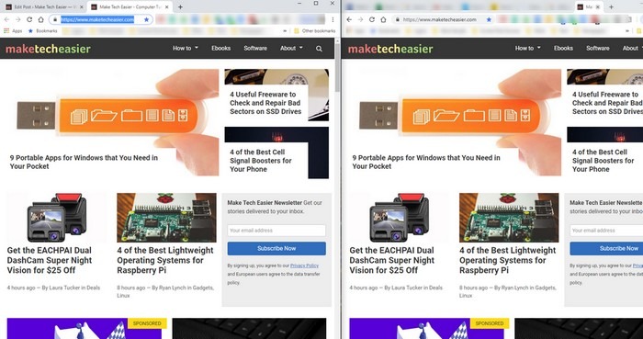Click the home icon in right browser

[x=383, y=19]
